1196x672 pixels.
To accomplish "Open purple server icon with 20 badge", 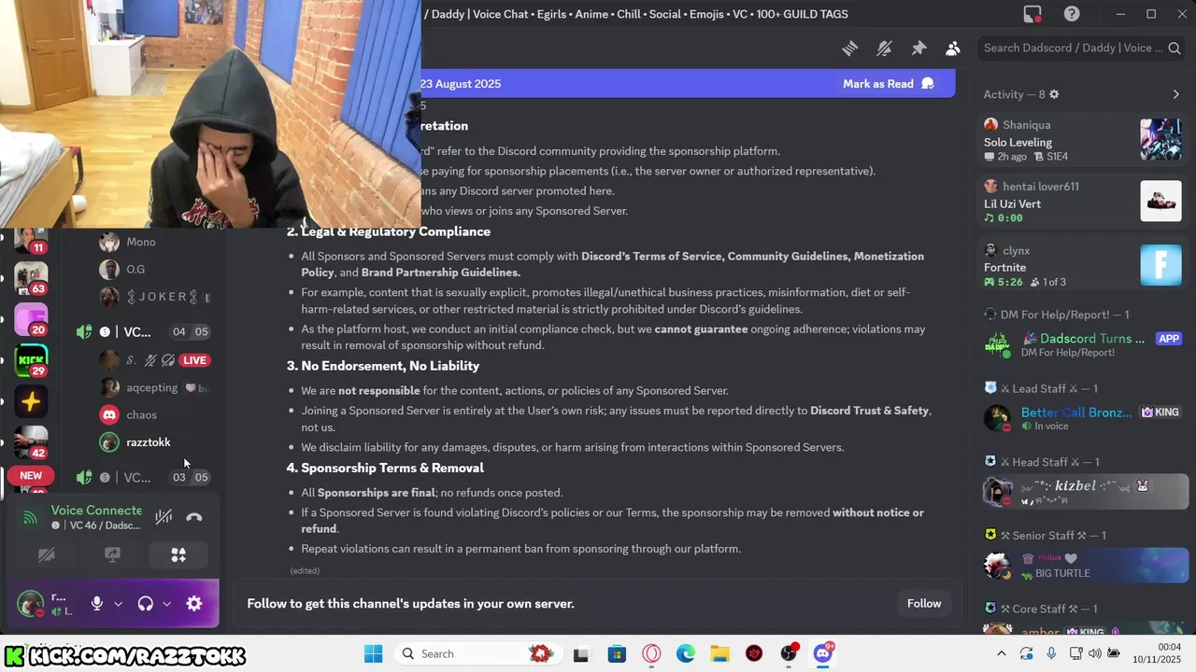I will click(x=31, y=319).
